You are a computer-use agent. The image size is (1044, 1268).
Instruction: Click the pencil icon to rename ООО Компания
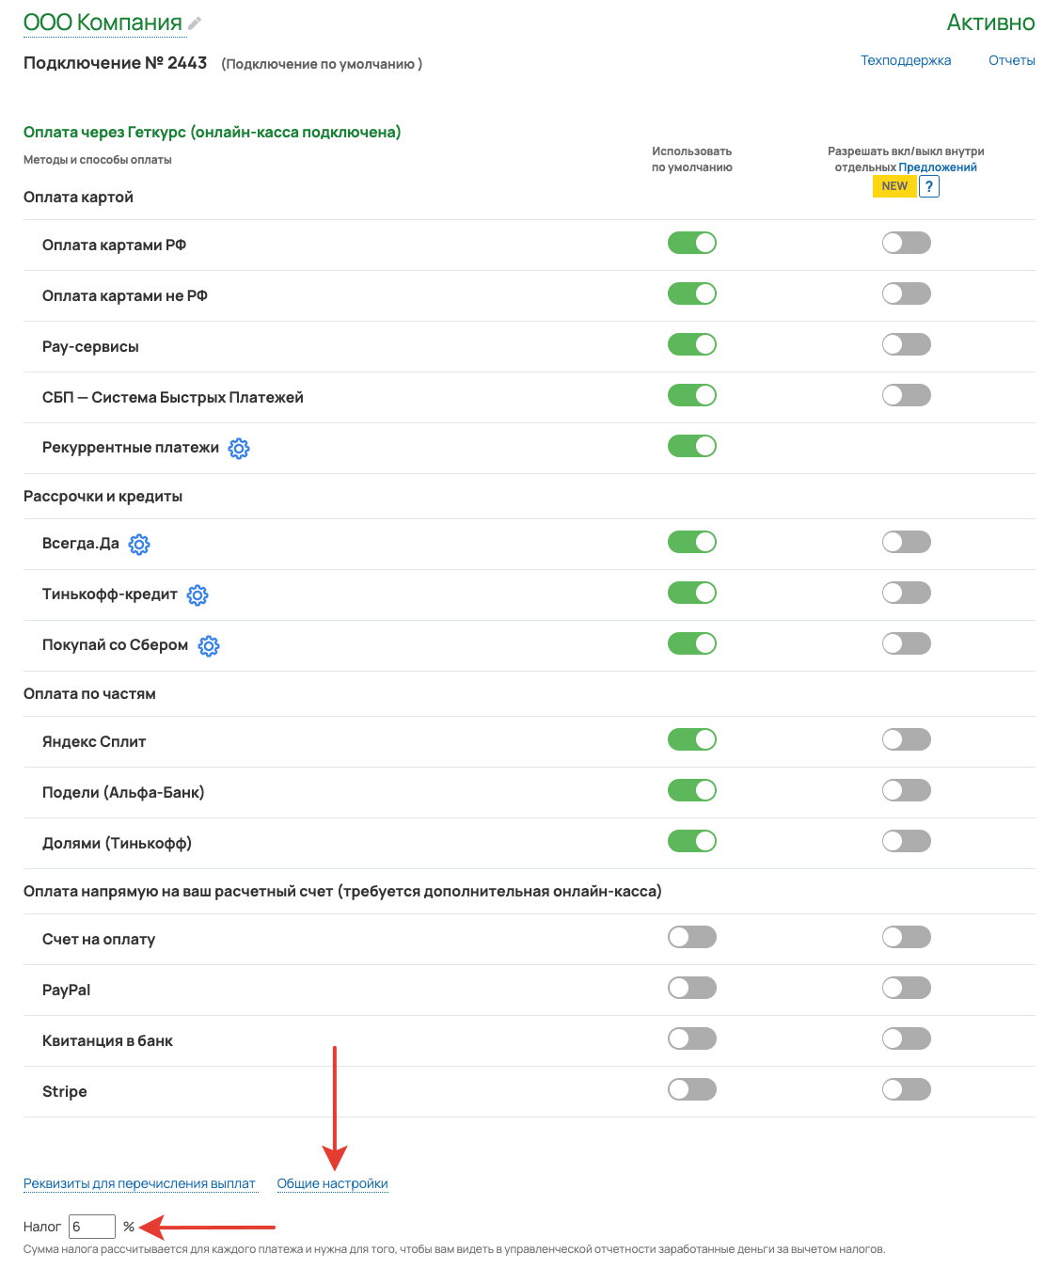(195, 24)
